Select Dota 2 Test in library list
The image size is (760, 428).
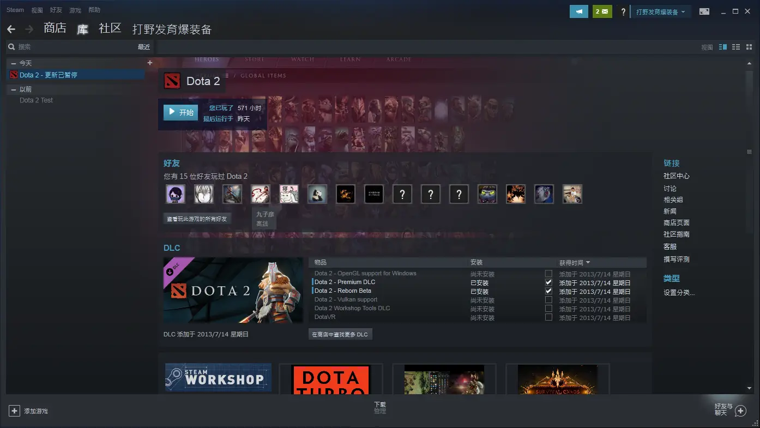click(36, 100)
